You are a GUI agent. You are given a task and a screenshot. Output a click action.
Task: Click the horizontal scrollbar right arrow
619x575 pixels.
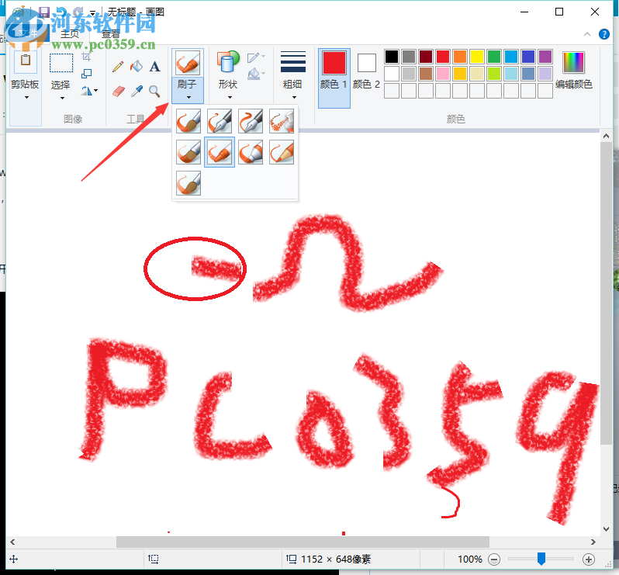coord(593,542)
